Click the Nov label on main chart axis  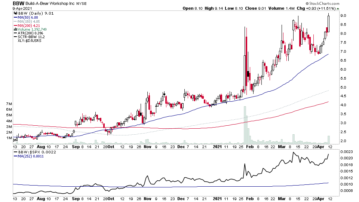(x=147, y=147)
